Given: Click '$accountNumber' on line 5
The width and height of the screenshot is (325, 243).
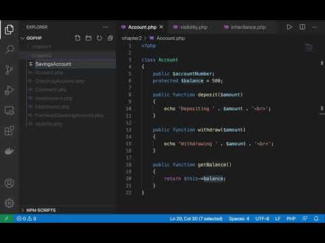Looking at the screenshot, I should 193,74.
